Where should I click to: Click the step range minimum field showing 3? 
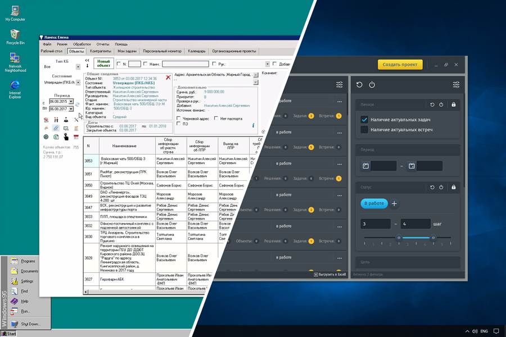[x=376, y=224]
